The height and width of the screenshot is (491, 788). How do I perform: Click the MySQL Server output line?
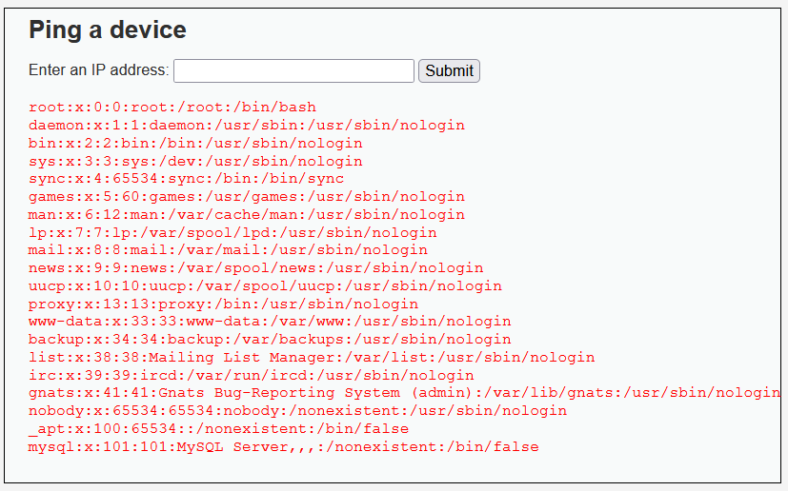click(x=283, y=447)
